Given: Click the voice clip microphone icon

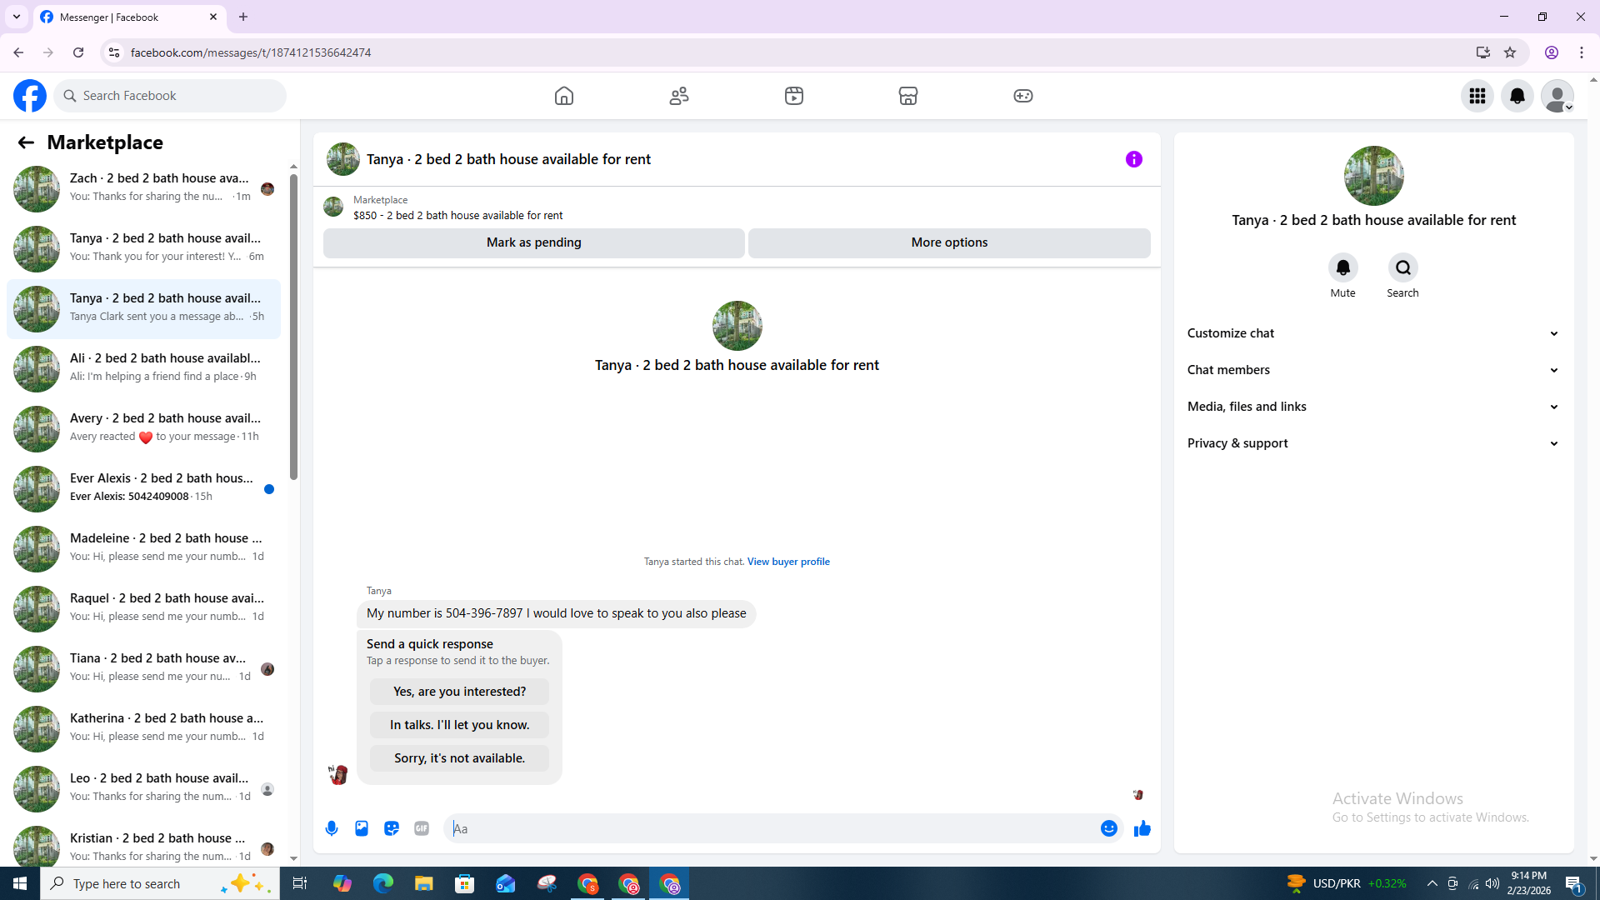Looking at the screenshot, I should (332, 828).
